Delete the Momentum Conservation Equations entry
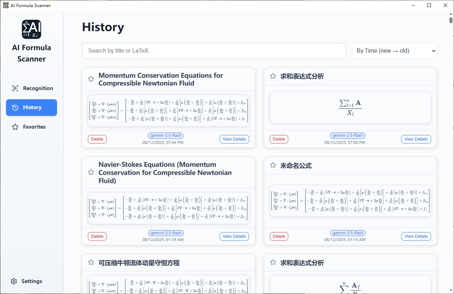The height and width of the screenshot is (294, 454). pos(97,139)
